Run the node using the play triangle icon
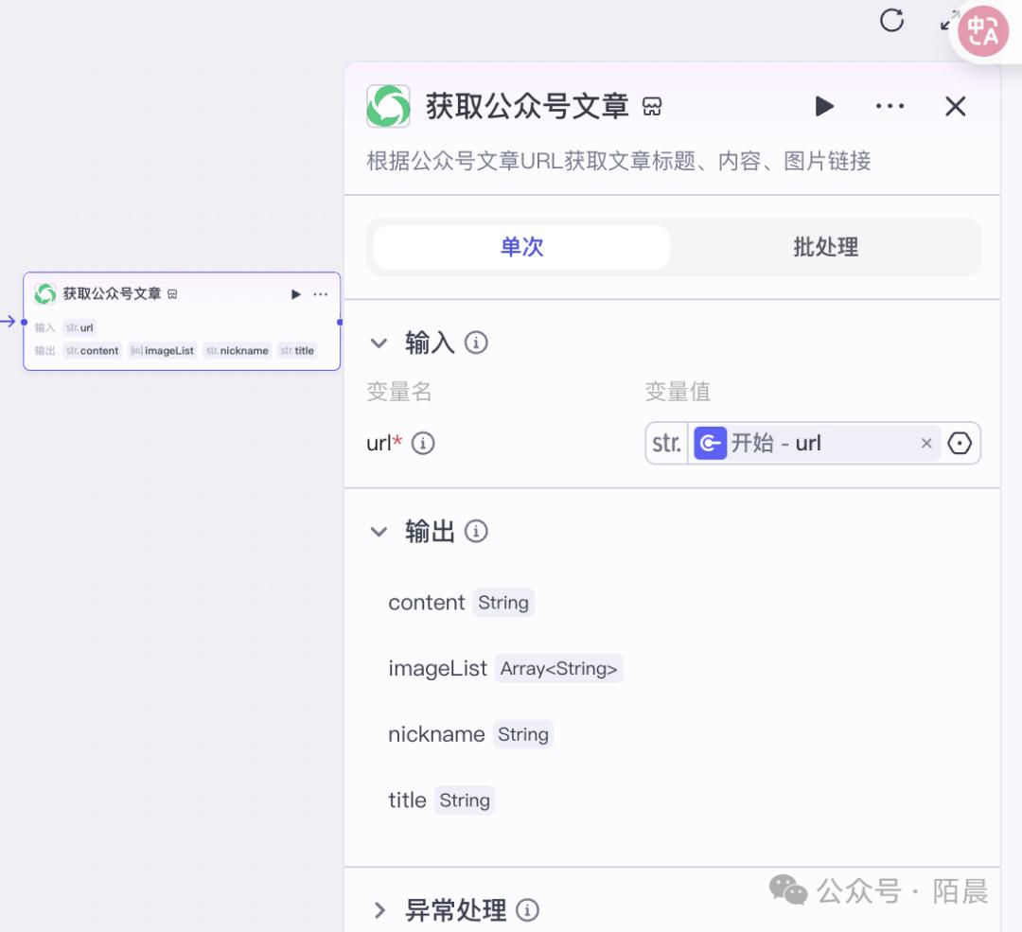The image size is (1022, 932). point(823,106)
